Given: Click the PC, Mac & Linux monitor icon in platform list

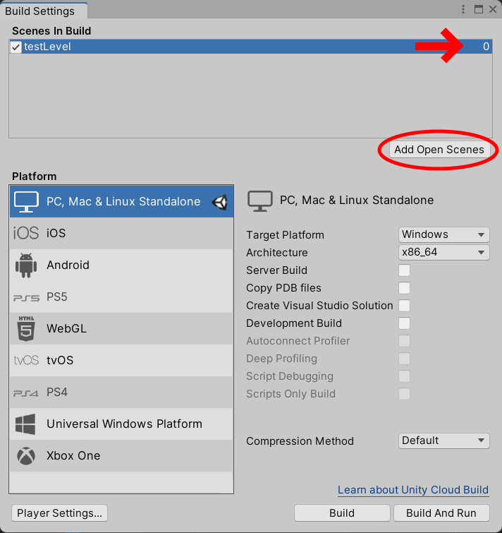Looking at the screenshot, I should (x=26, y=202).
